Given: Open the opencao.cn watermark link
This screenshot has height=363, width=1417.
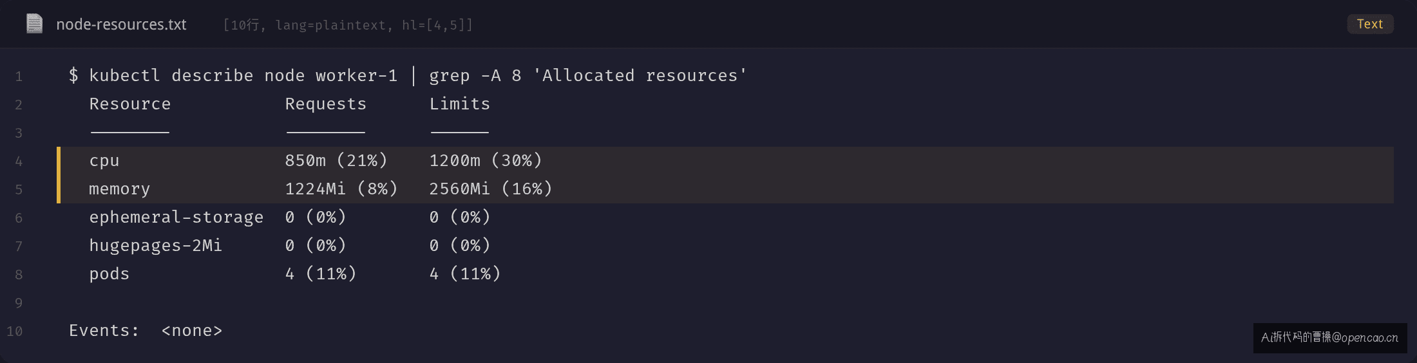Looking at the screenshot, I should pos(1330,338).
